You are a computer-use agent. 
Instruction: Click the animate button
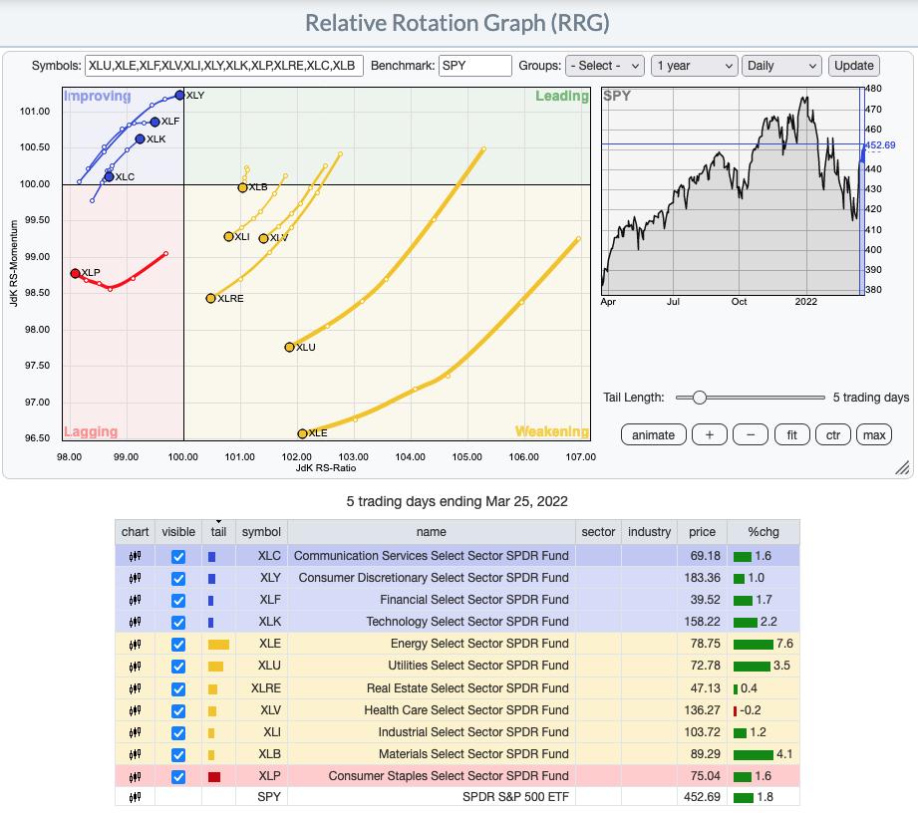point(654,434)
